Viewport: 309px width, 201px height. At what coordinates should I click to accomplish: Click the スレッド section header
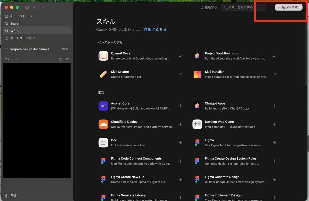[x=11, y=59]
